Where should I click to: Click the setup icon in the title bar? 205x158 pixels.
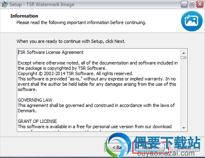5,4
